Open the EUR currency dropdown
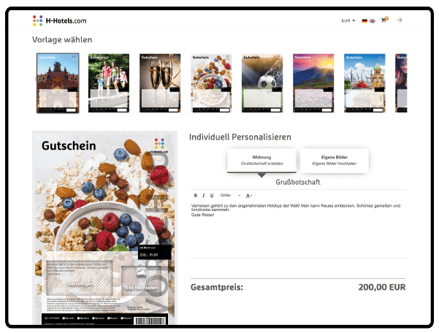This screenshot has height=333, width=439. pos(348,20)
